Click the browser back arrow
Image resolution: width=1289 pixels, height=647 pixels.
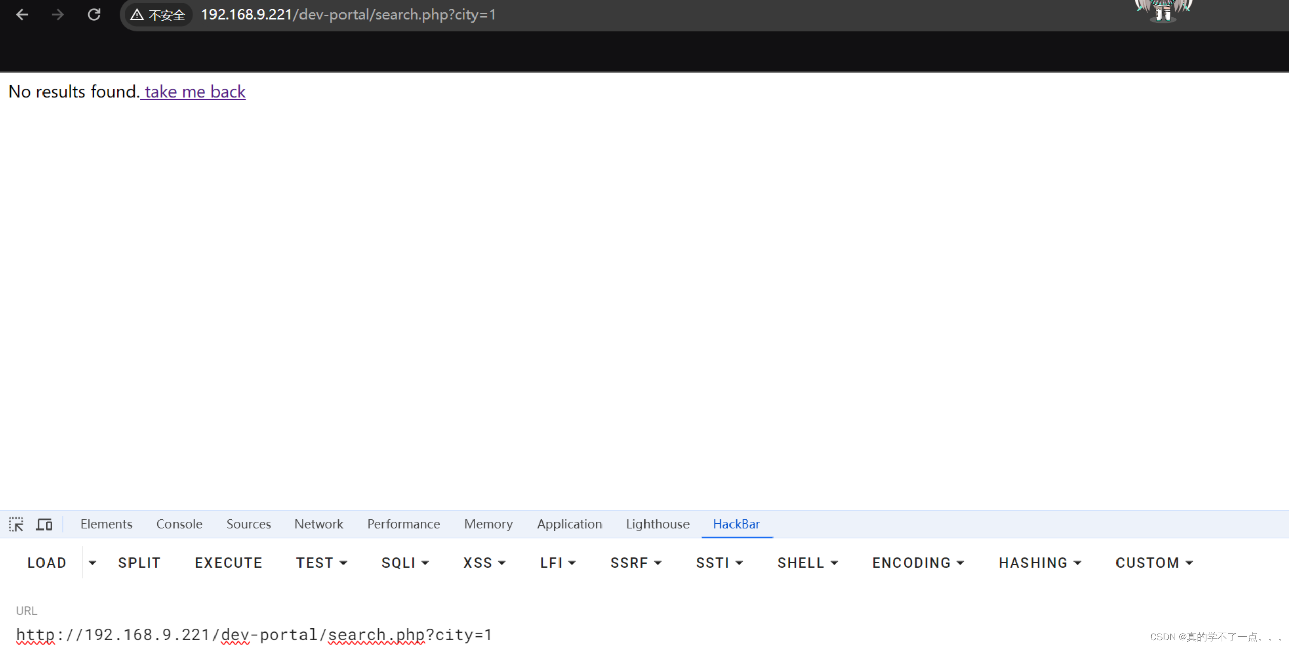[21, 14]
